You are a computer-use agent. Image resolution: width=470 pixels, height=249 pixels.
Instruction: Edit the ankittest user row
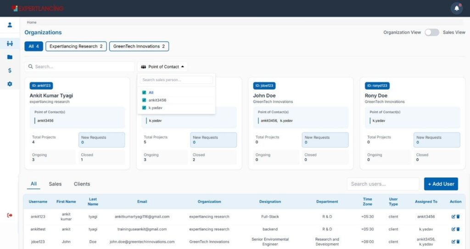(453, 229)
